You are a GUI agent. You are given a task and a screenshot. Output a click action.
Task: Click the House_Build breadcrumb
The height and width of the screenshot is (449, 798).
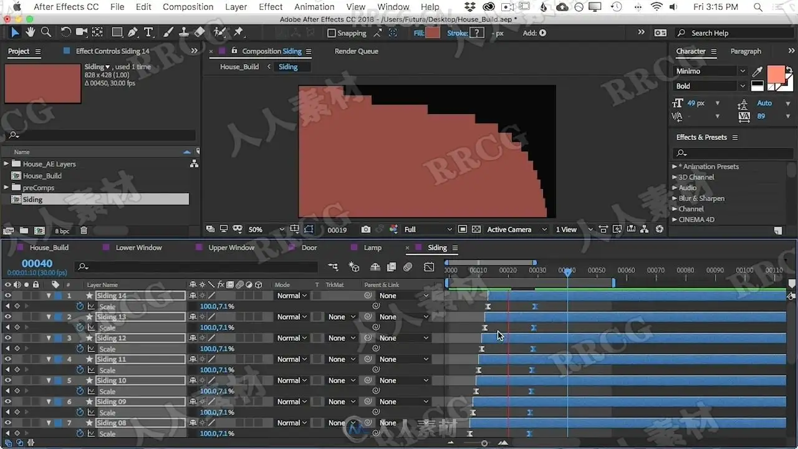point(239,67)
